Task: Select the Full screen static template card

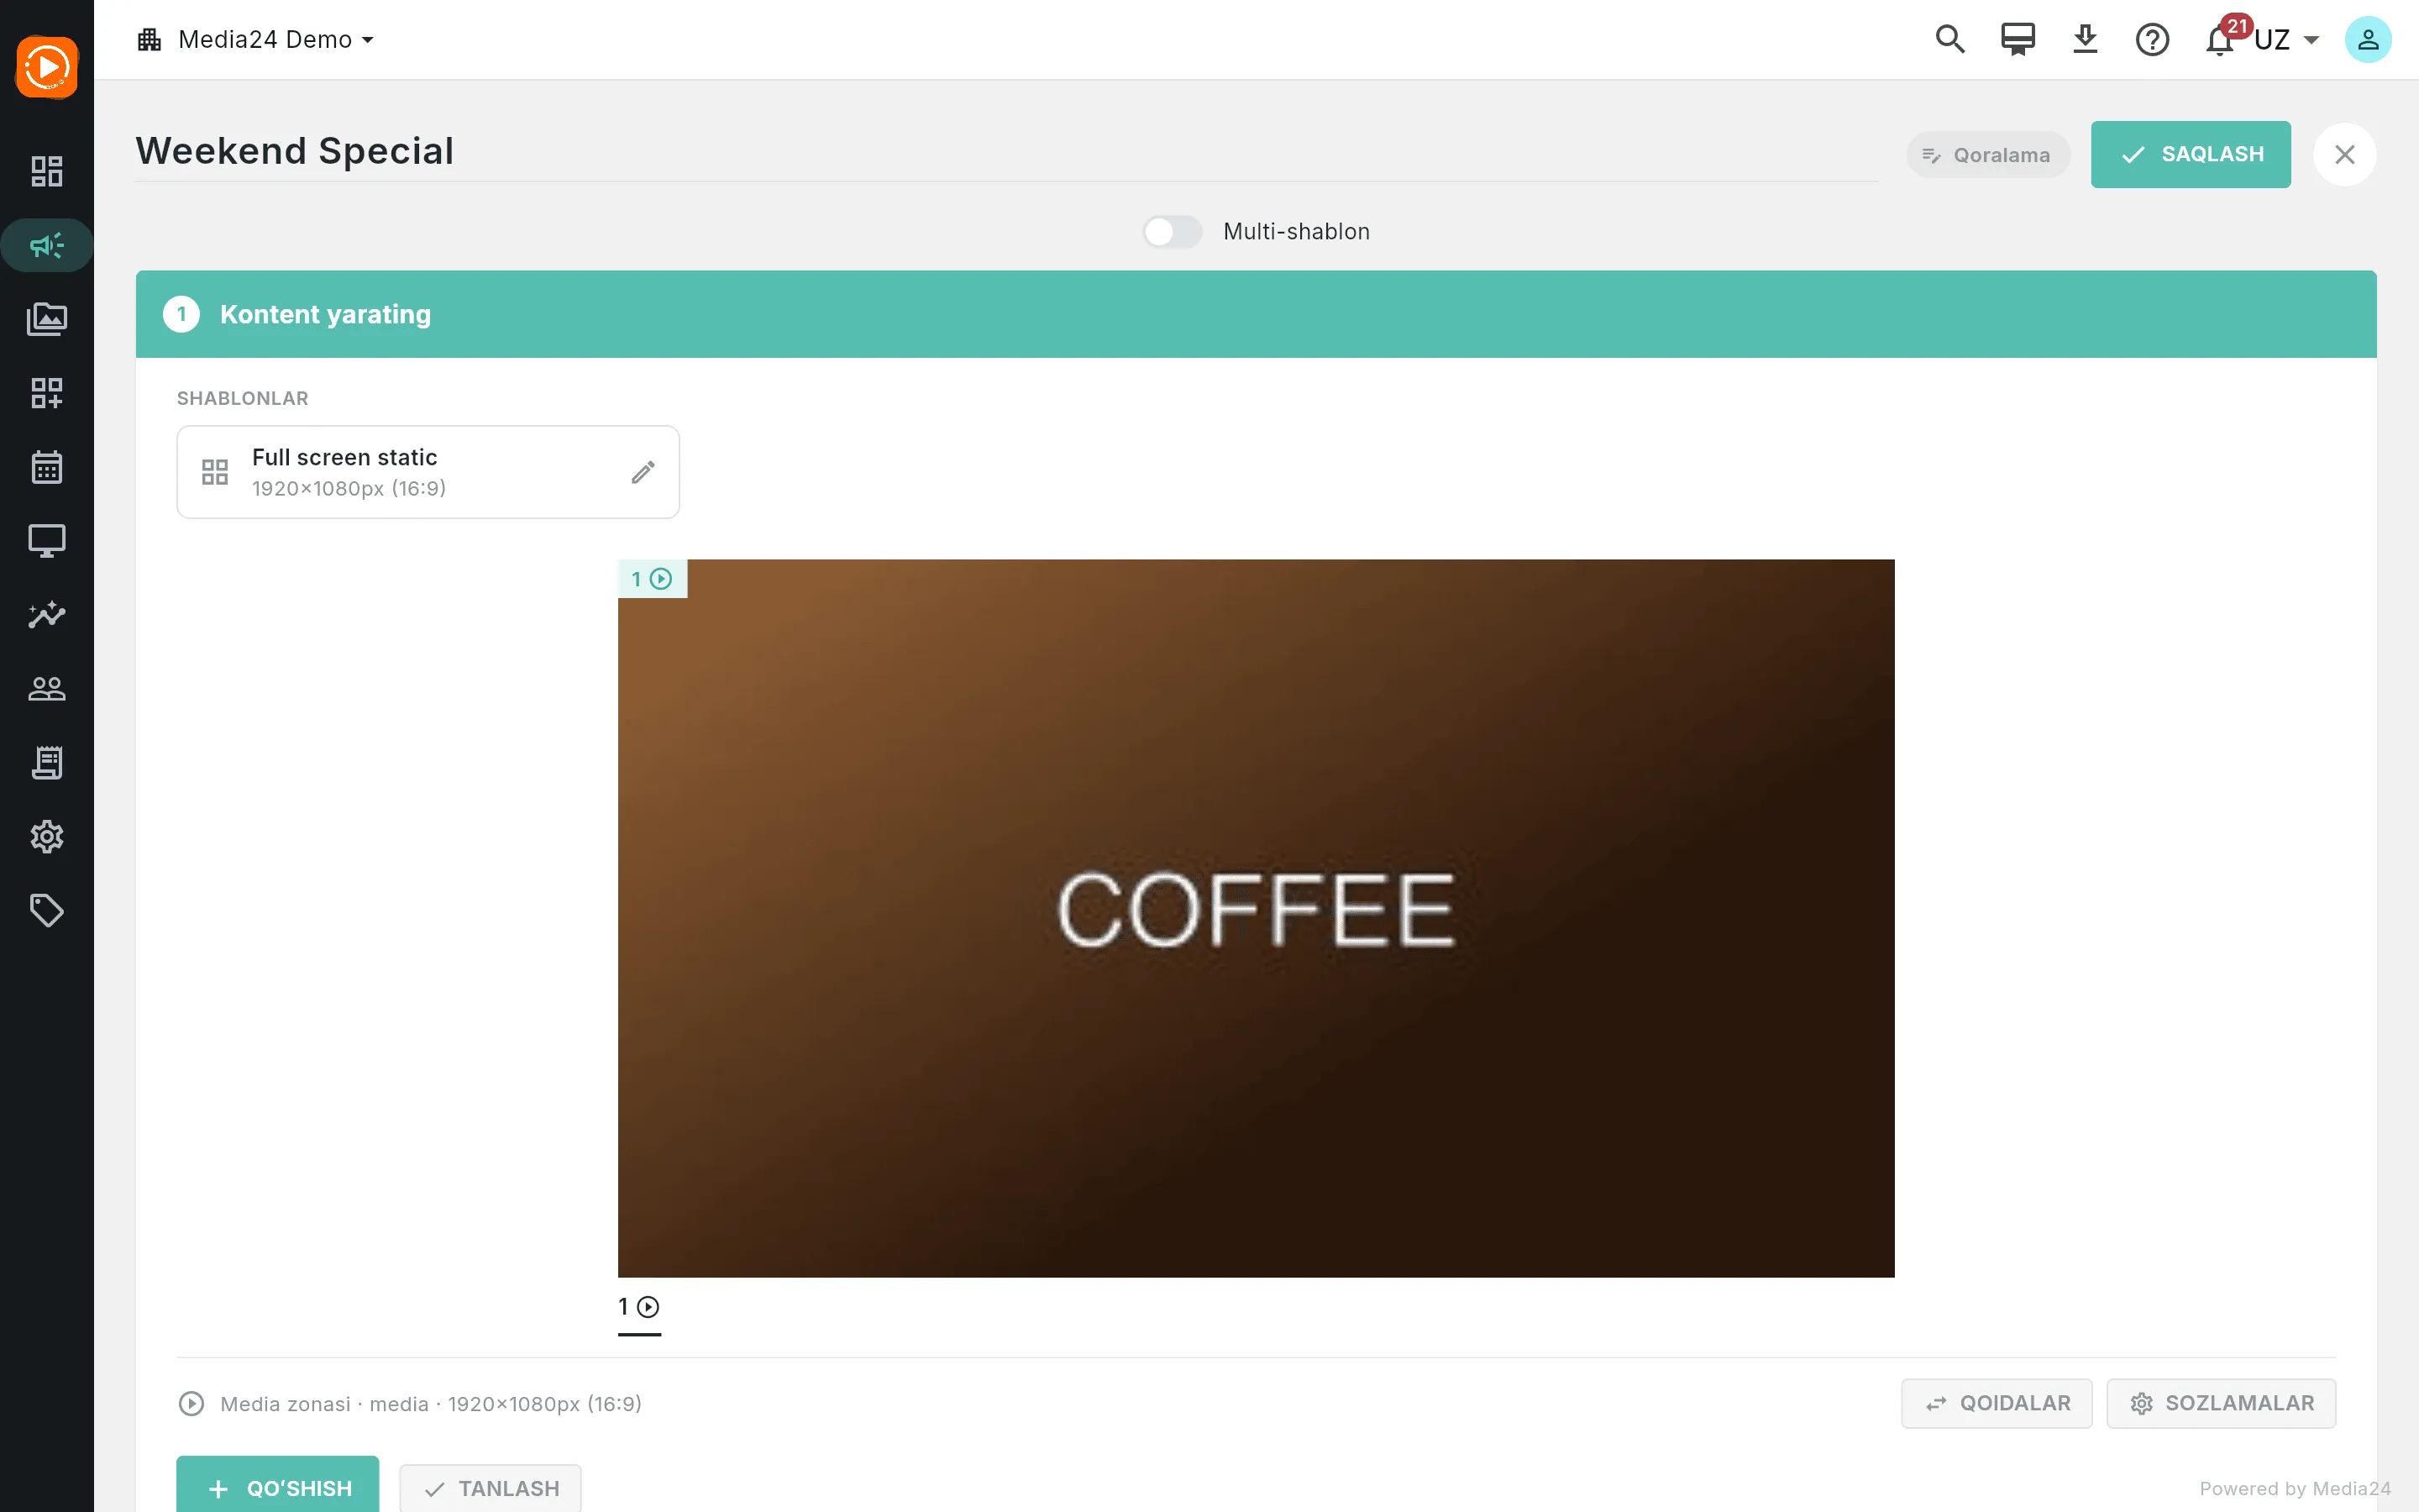Action: 428,472
